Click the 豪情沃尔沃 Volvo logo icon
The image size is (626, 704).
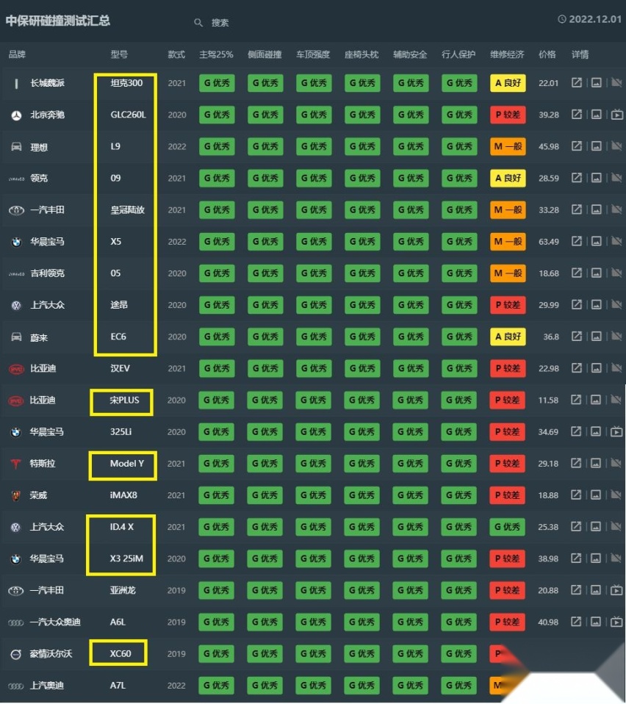coord(15,654)
